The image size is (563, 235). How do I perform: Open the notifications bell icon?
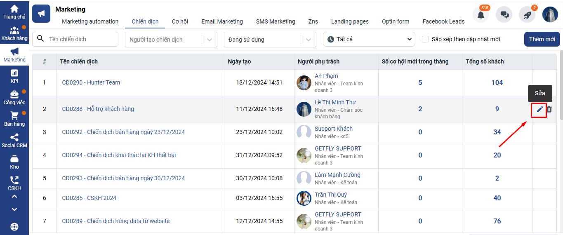[x=481, y=15]
